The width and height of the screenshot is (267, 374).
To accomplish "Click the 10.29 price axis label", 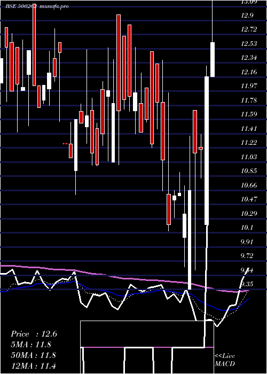I will pyautogui.click(x=249, y=213).
